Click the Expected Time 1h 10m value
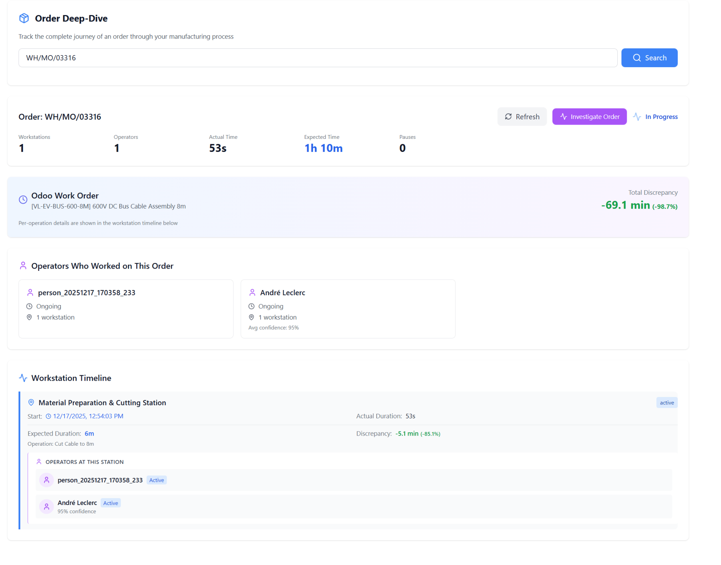This screenshot has height=565, width=721. click(323, 148)
